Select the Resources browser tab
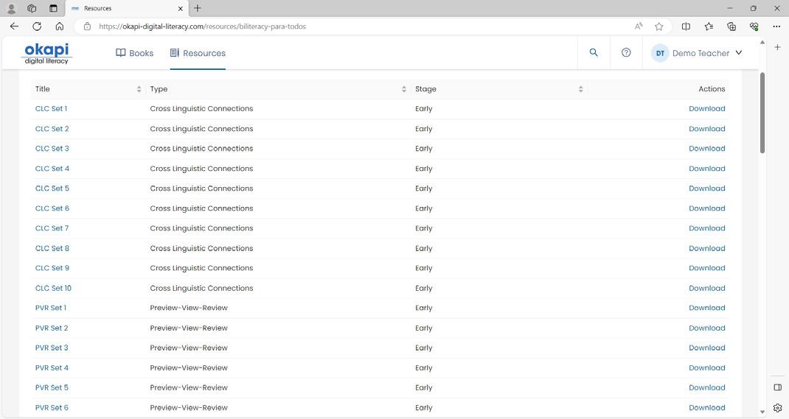This screenshot has height=419, width=789. click(x=128, y=9)
